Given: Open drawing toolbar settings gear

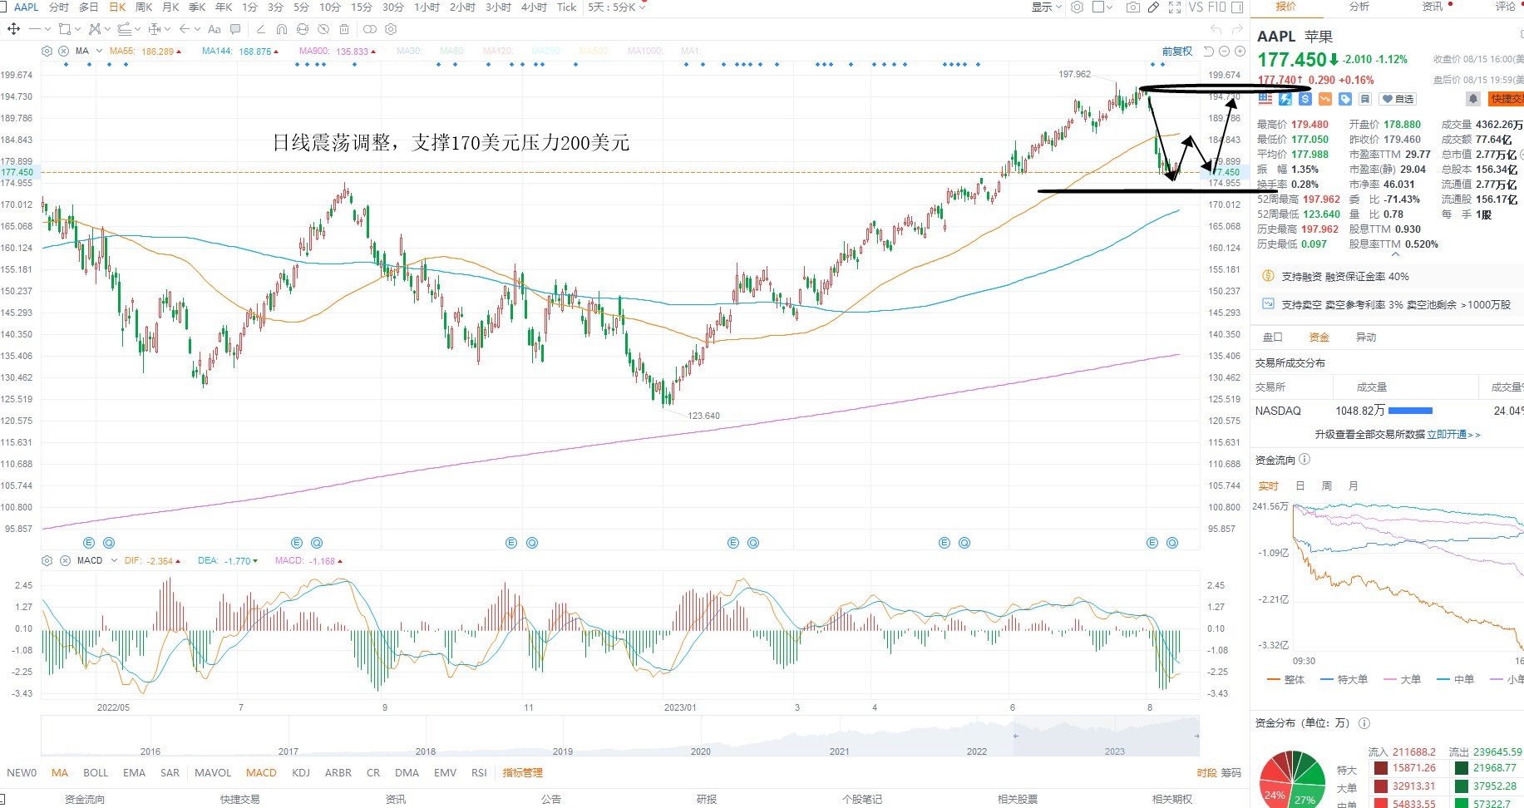Looking at the screenshot, I should pyautogui.click(x=391, y=29).
